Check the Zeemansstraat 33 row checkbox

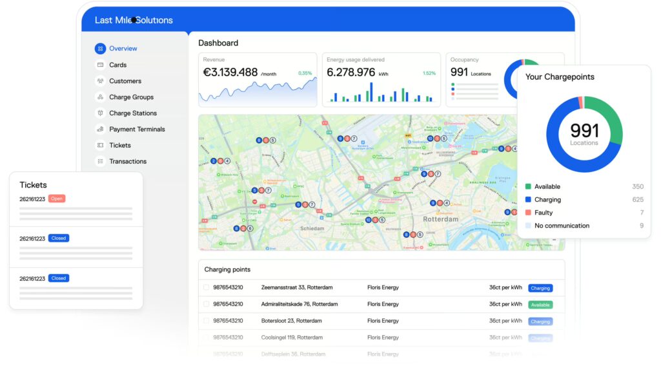pos(206,287)
